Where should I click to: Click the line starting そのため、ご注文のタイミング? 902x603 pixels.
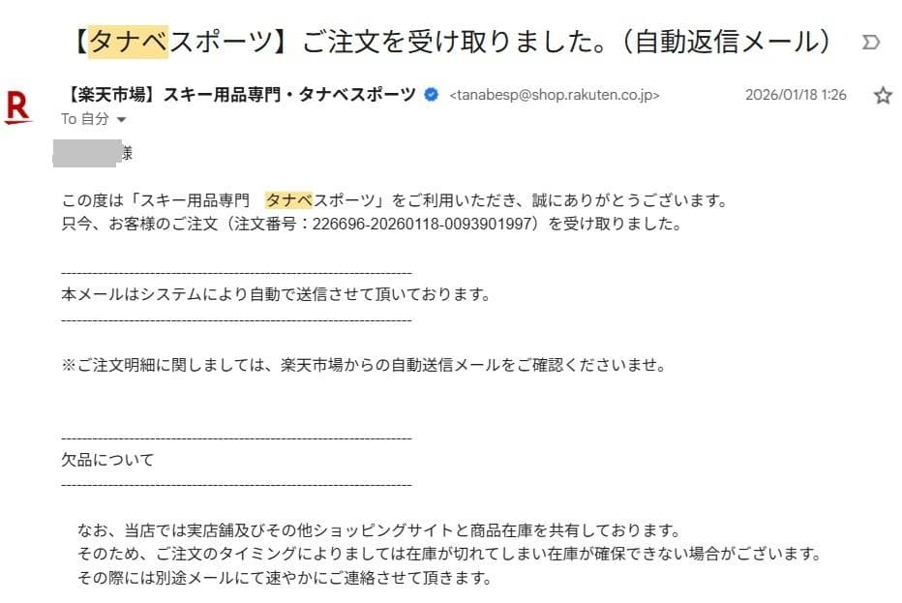(x=450, y=555)
